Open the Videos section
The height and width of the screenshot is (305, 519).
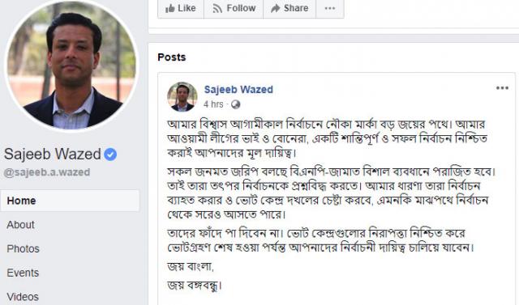point(23,297)
